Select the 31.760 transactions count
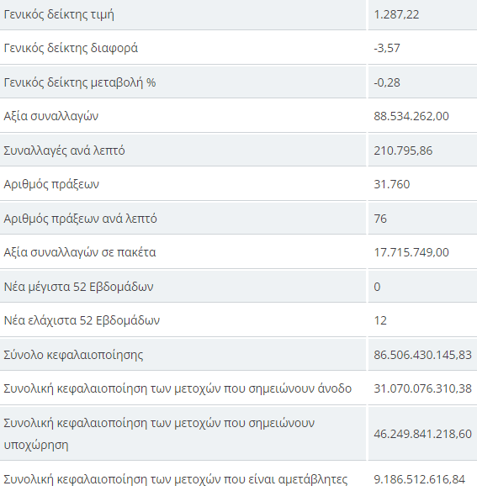477x491 pixels. [392, 184]
